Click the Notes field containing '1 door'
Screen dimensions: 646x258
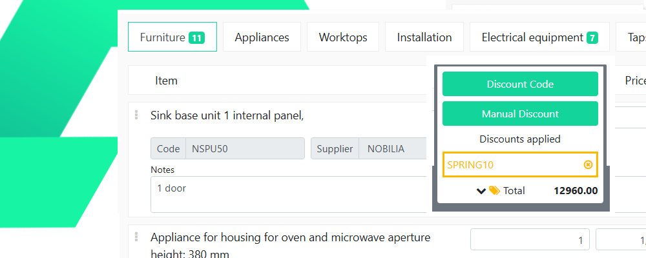287,194
